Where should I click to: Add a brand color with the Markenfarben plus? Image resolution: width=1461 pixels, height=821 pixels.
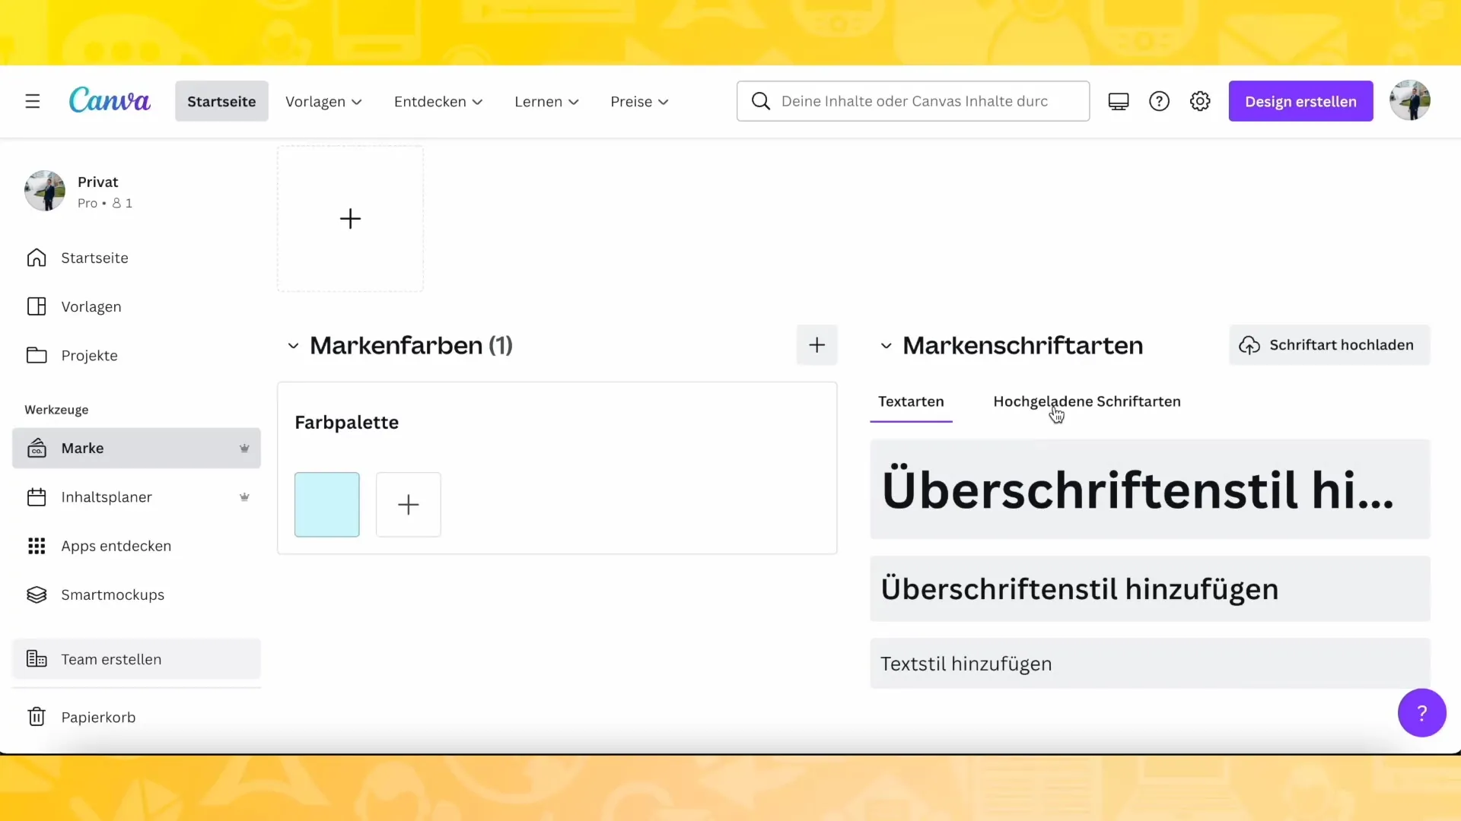coord(816,345)
